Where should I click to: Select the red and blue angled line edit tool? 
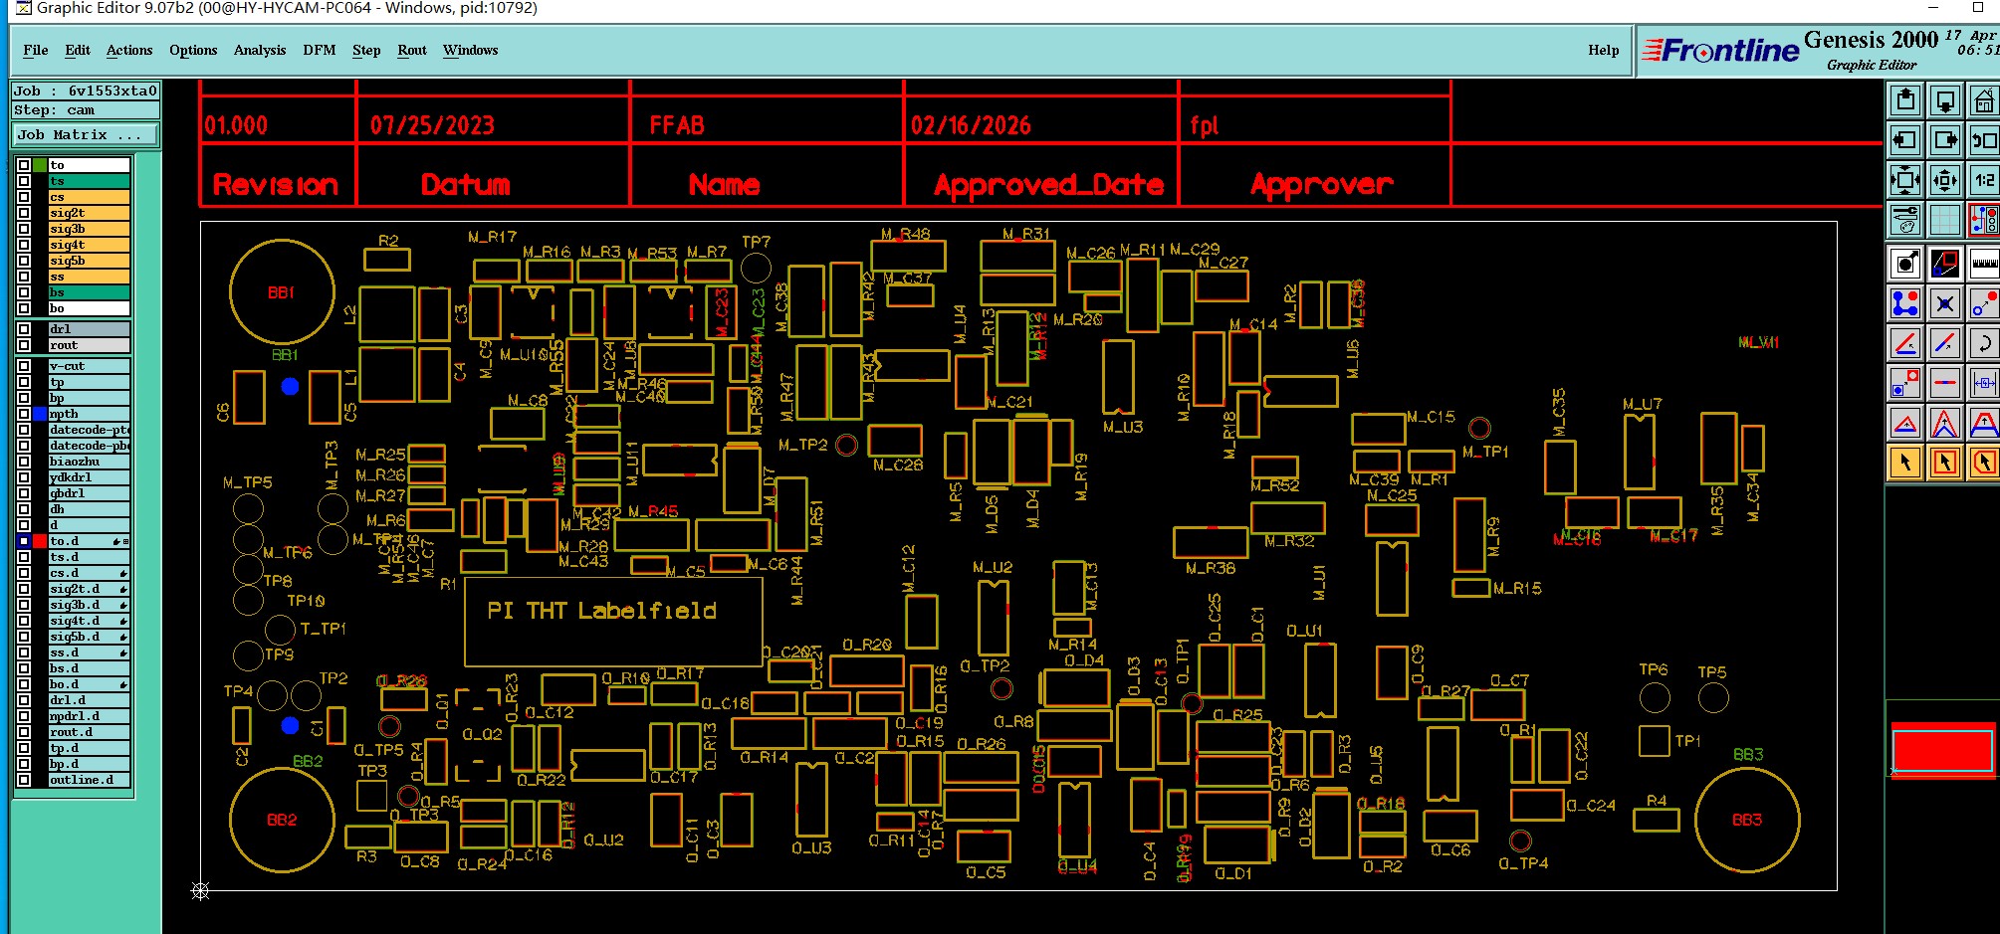click(1905, 343)
